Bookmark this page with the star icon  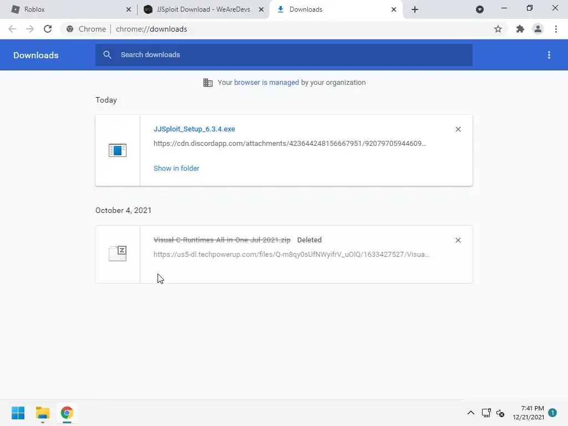coord(498,29)
